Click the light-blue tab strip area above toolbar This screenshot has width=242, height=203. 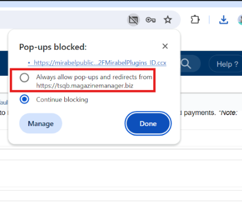pos(121,4)
